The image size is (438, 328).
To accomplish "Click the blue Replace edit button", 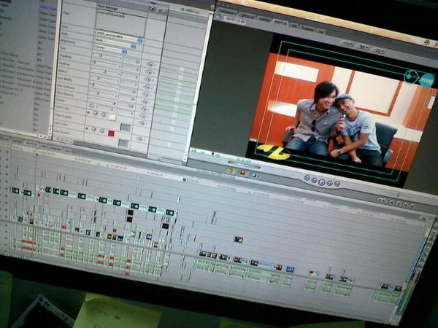I will (255, 176).
